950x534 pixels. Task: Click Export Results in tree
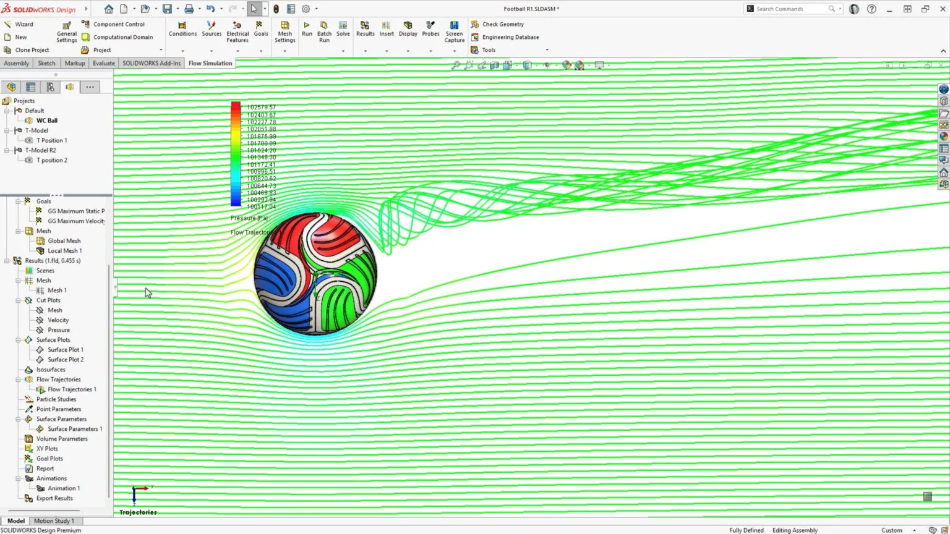(x=48, y=498)
